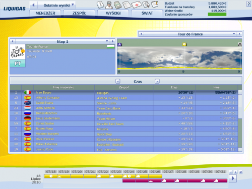Sort by Zespół column header
The height and width of the screenshot is (189, 252).
pos(124,87)
